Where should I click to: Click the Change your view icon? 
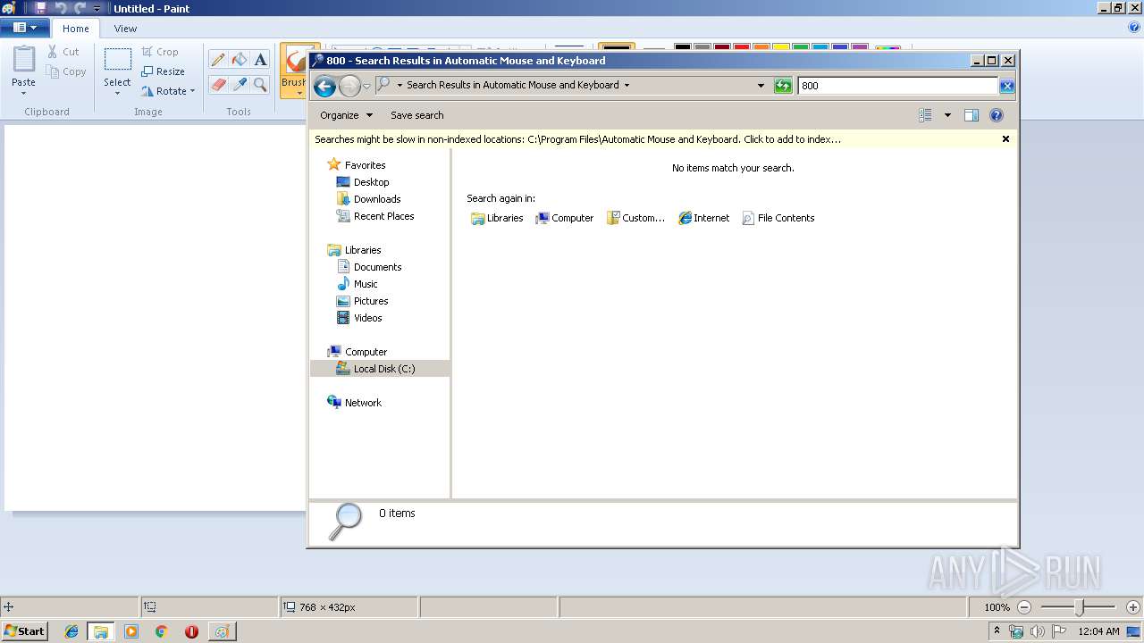tap(925, 115)
